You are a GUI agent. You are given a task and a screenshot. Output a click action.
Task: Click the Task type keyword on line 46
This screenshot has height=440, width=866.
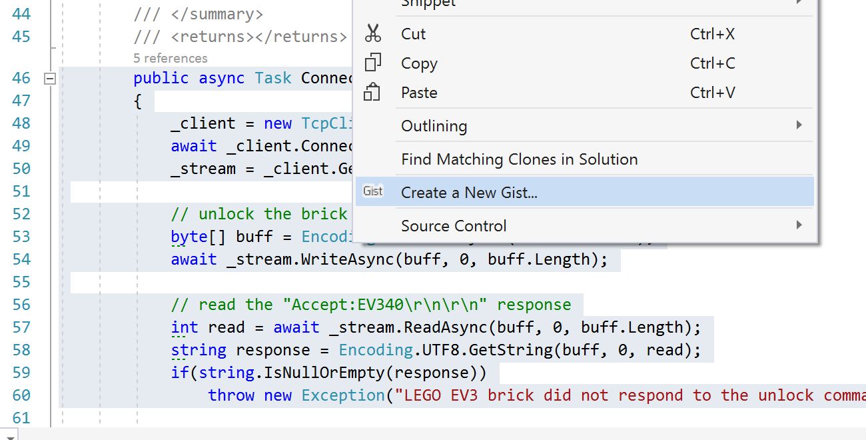273,78
